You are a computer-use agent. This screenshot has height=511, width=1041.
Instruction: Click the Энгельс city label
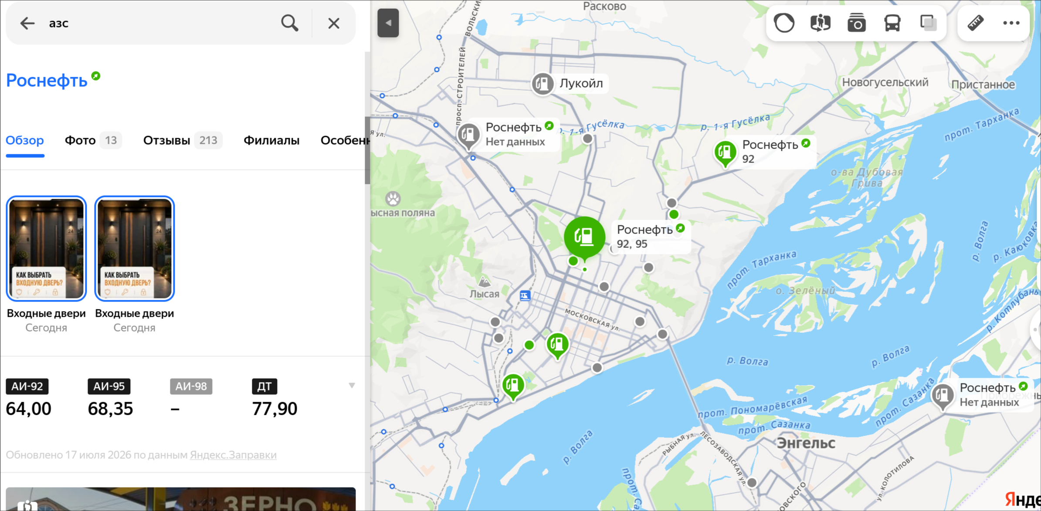[806, 443]
